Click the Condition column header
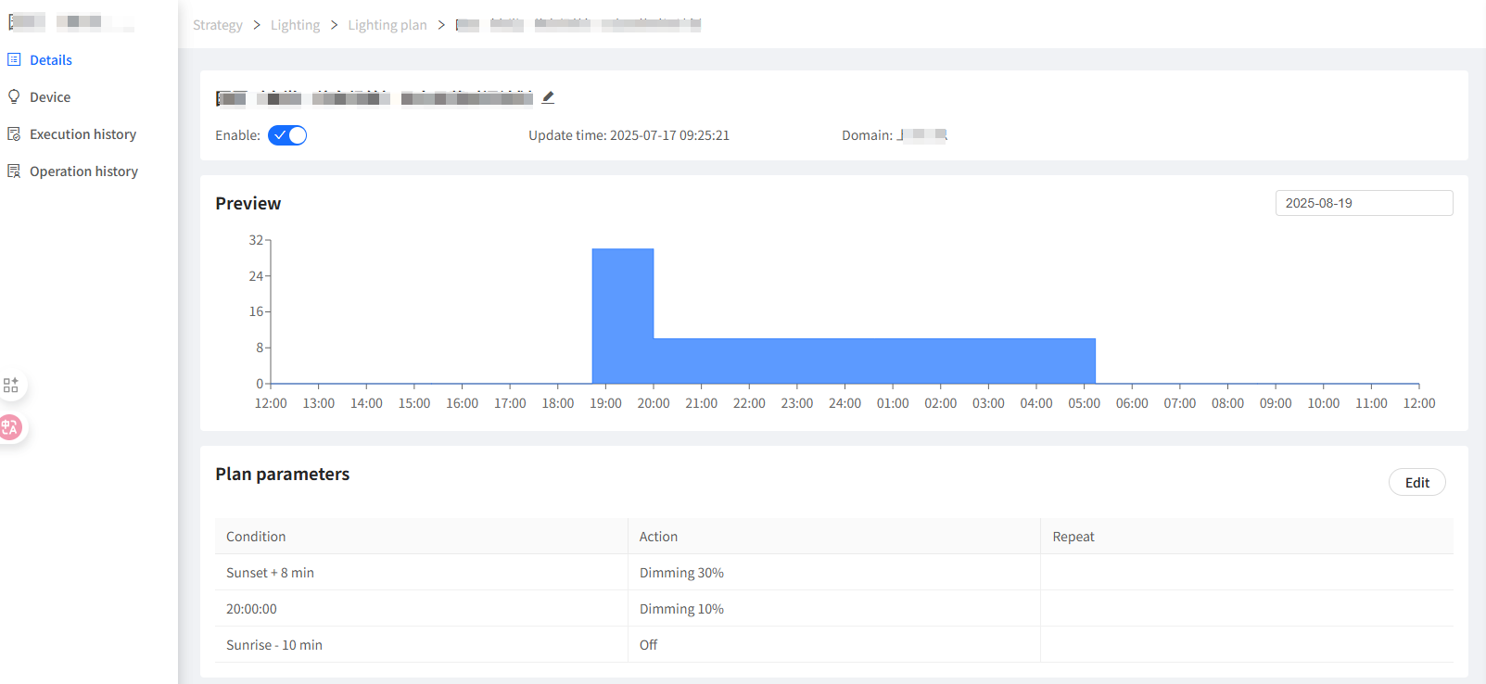The image size is (1486, 684). pos(421,537)
